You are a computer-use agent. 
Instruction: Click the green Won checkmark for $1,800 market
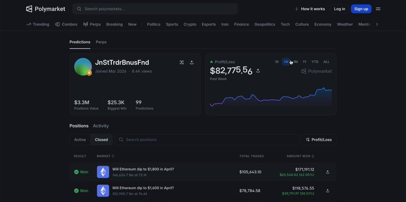tap(76, 172)
